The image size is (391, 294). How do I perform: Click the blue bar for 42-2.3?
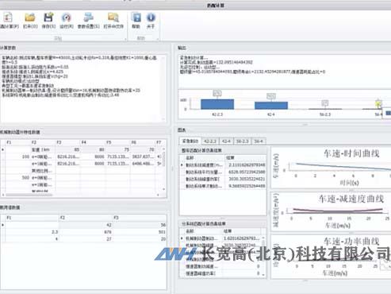pos(217,104)
